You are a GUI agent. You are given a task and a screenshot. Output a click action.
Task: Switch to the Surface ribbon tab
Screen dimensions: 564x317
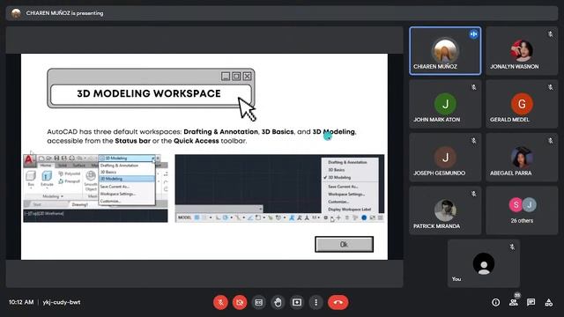[x=78, y=166]
